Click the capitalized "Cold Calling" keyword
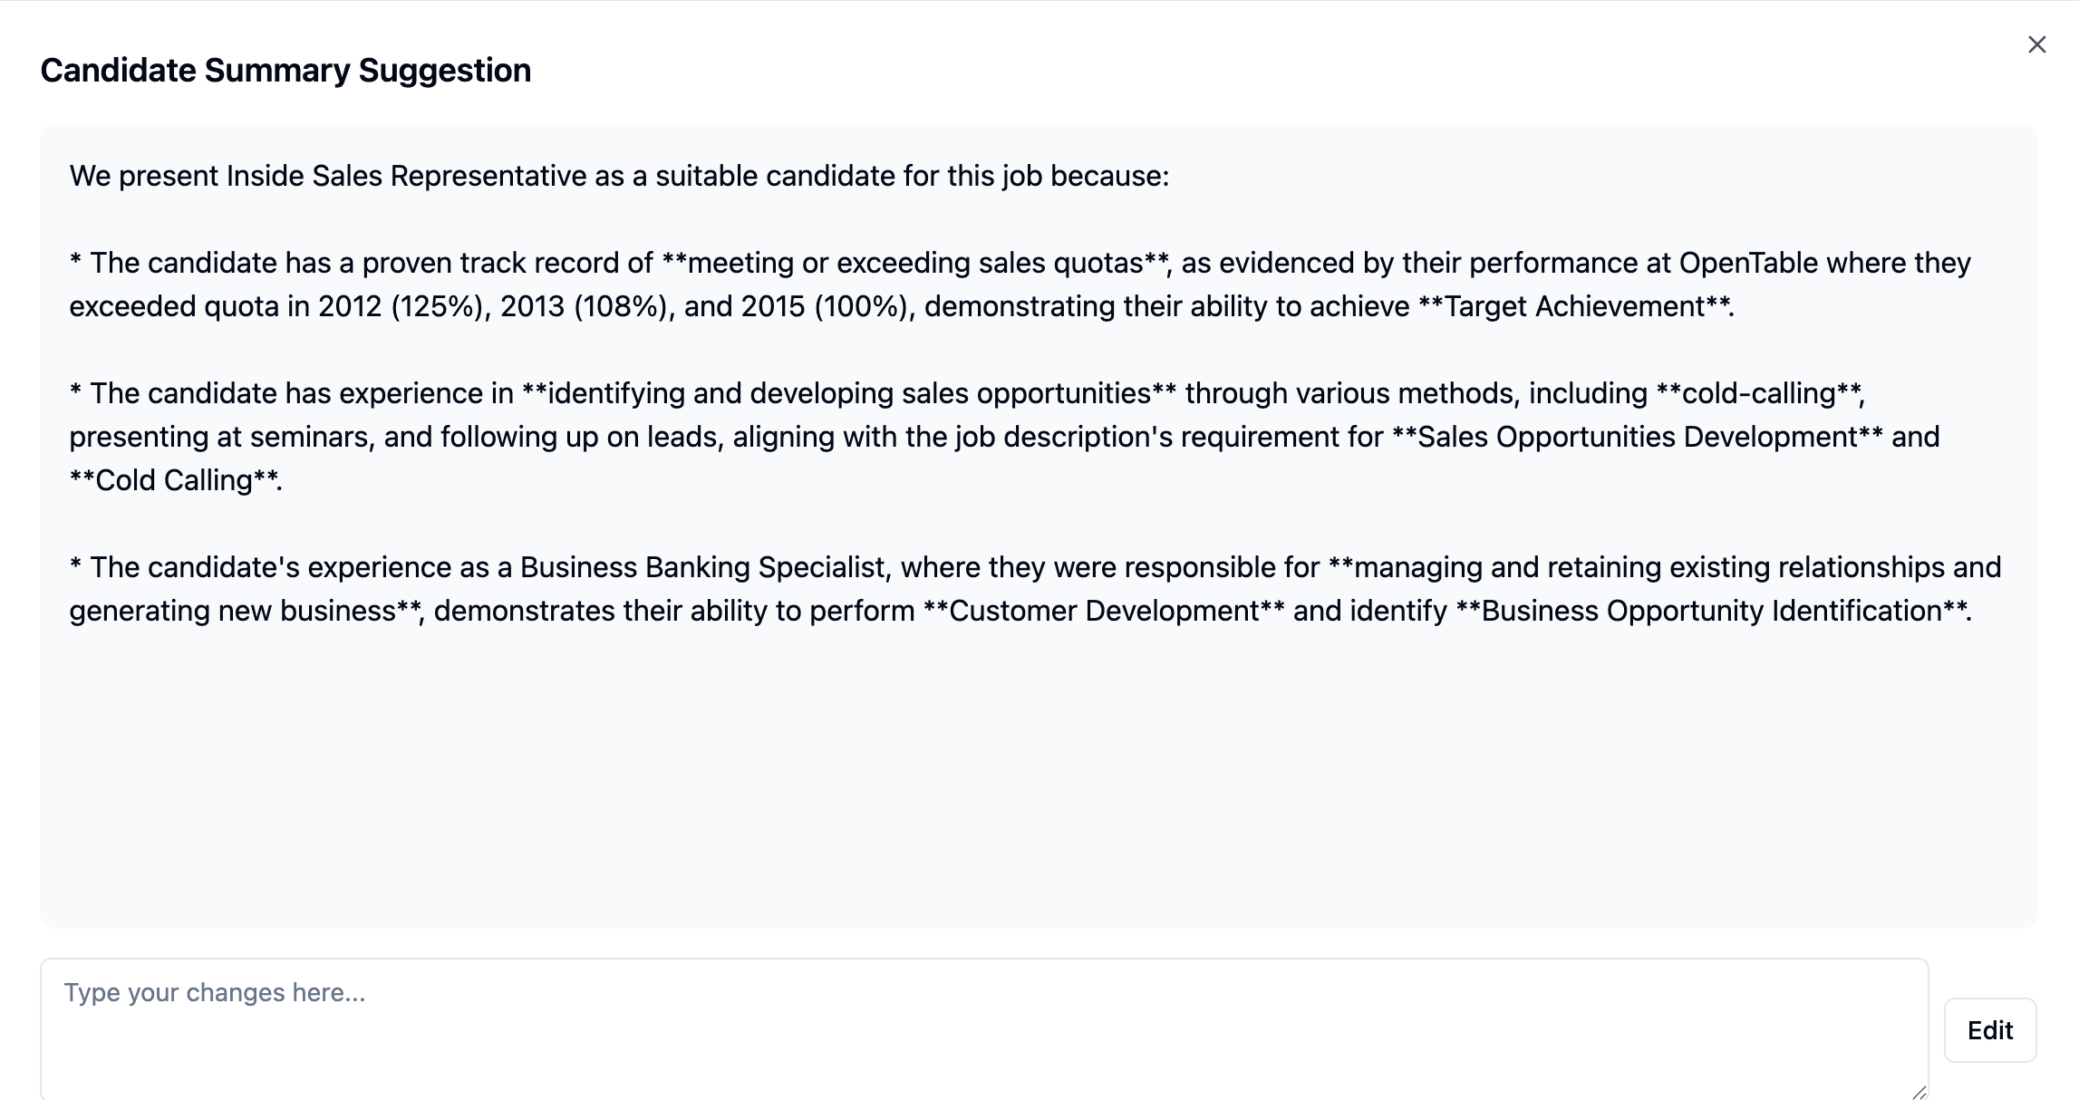 tap(174, 480)
